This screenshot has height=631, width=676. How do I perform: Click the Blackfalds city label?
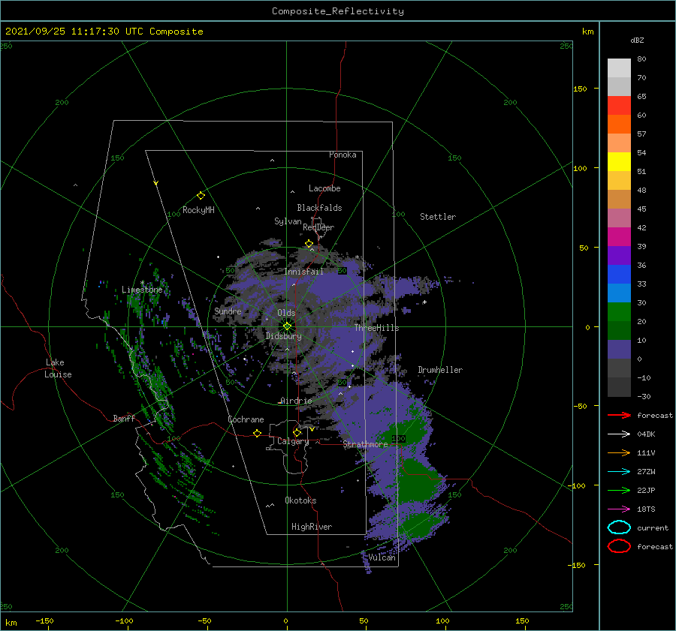pos(319,208)
